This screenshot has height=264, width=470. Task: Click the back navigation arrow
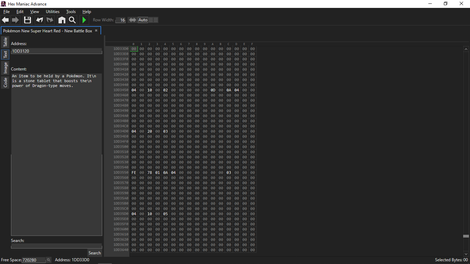click(x=6, y=20)
